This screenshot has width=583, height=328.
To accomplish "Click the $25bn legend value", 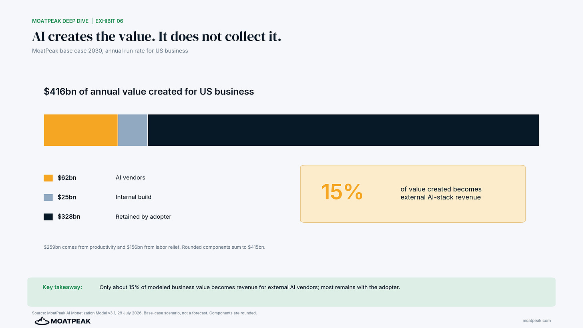I will 67,197.
